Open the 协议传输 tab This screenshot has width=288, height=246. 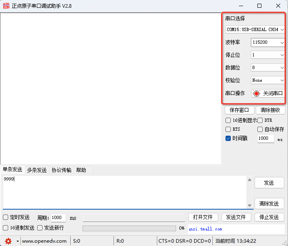[61, 170]
